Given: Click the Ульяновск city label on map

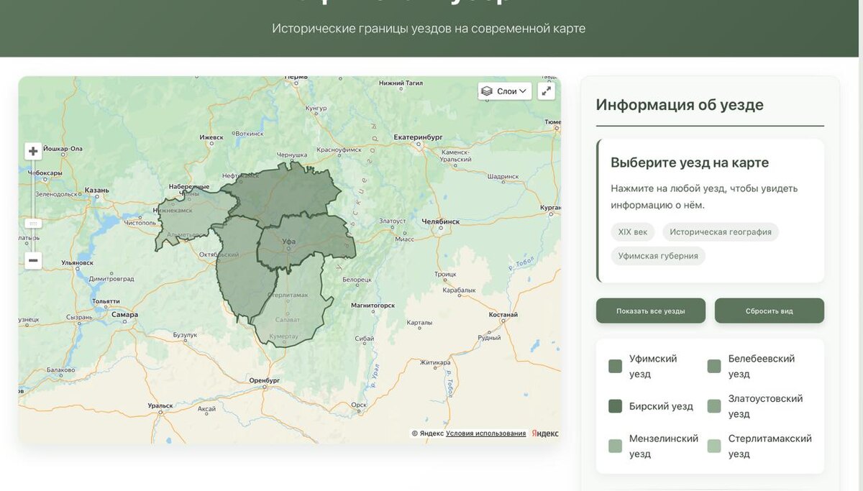Looking at the screenshot, I should (78, 263).
